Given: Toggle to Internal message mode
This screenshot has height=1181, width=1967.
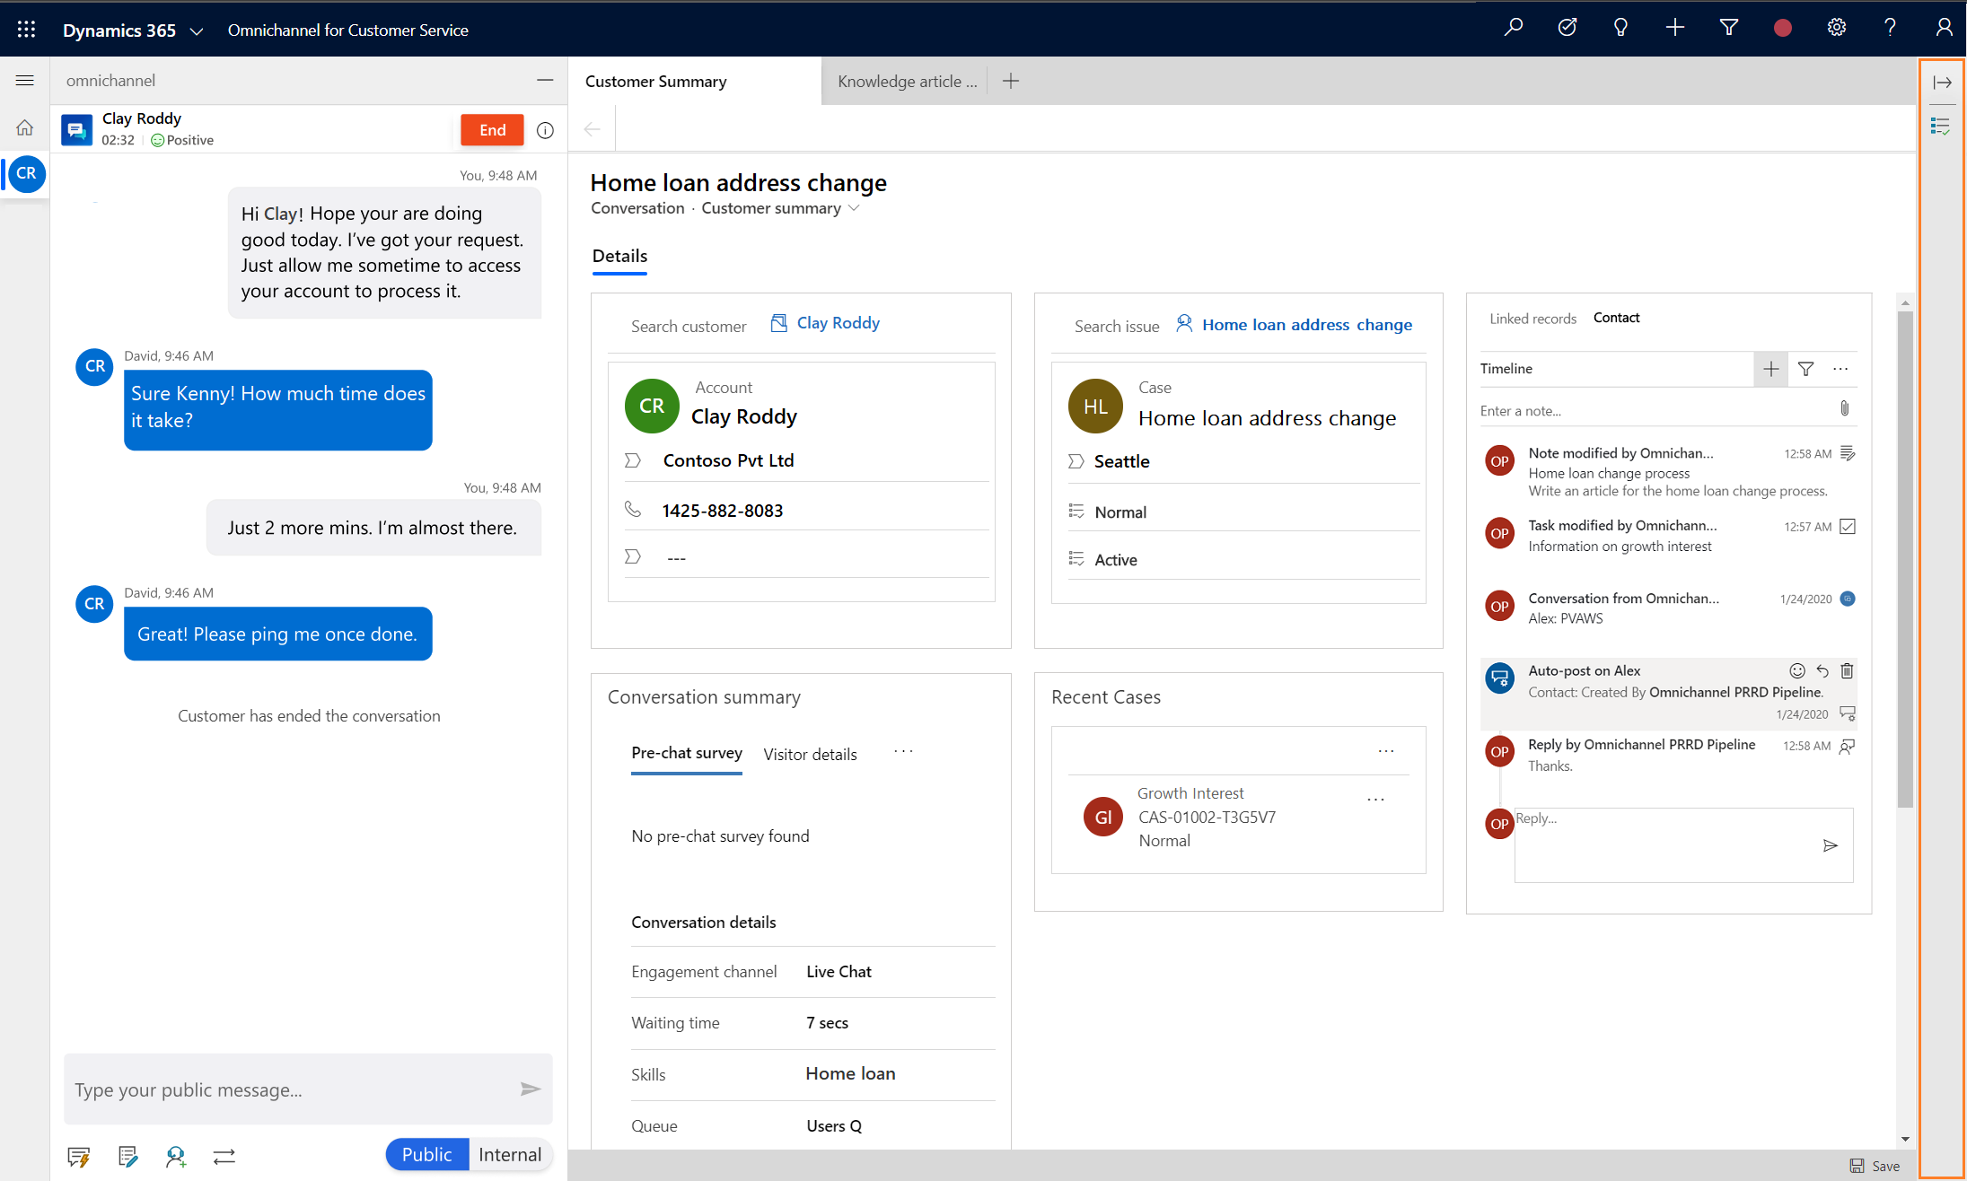Looking at the screenshot, I should 510,1154.
